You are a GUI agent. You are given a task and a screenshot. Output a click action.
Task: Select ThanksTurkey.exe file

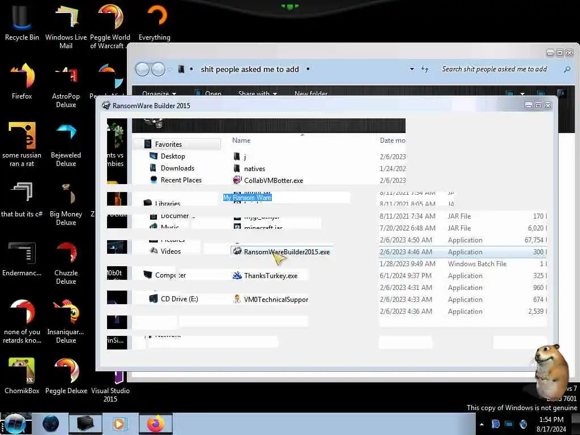pos(265,276)
